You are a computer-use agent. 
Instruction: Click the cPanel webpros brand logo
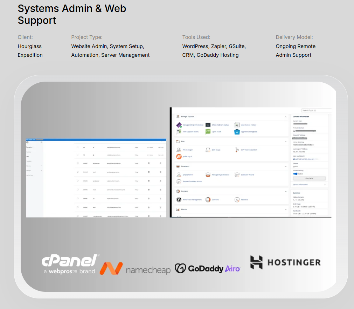(x=70, y=264)
